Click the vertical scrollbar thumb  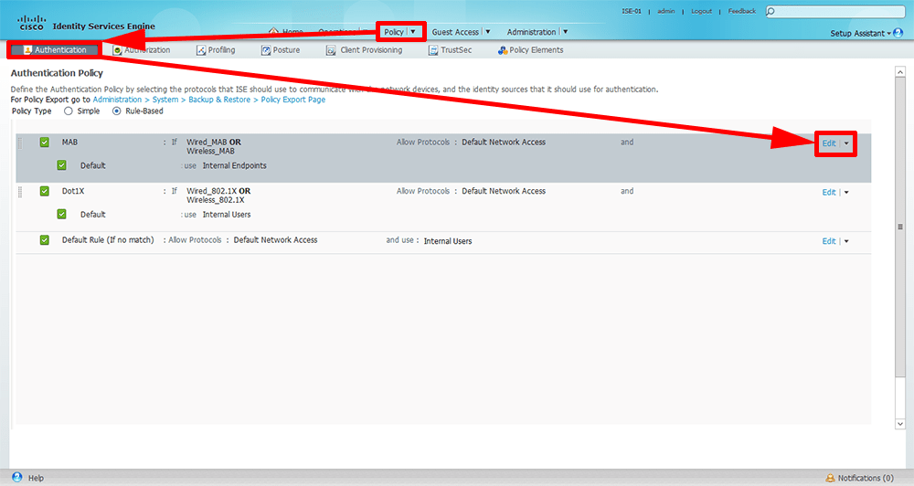900,227
